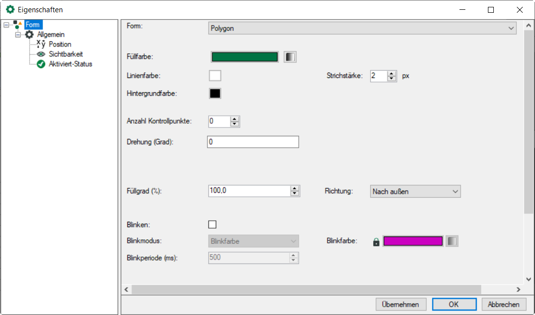Decrease Füllgrad with the down arrow
The width and height of the screenshot is (535, 315).
coord(294,193)
